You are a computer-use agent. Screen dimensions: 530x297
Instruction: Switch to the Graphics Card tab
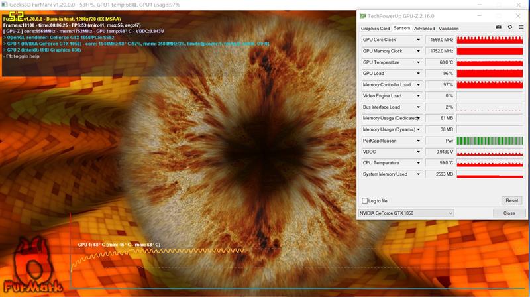tap(375, 29)
